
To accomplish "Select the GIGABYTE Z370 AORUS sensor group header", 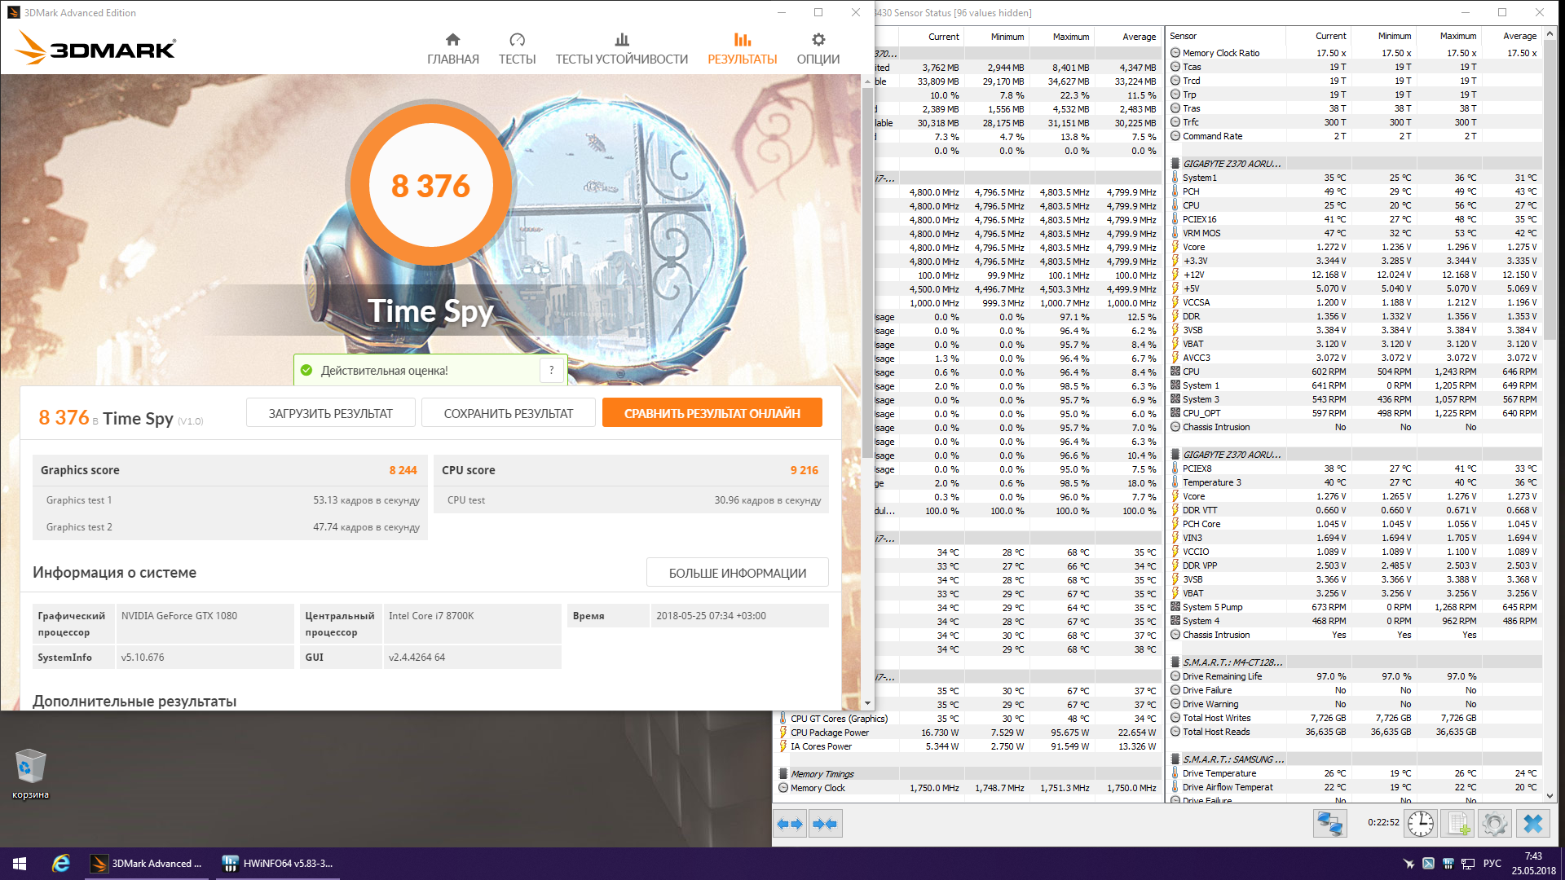I will point(1231,164).
